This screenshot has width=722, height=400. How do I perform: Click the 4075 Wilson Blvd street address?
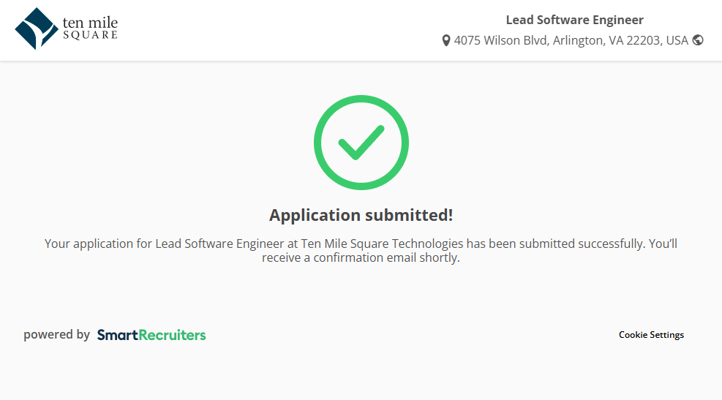500,40
